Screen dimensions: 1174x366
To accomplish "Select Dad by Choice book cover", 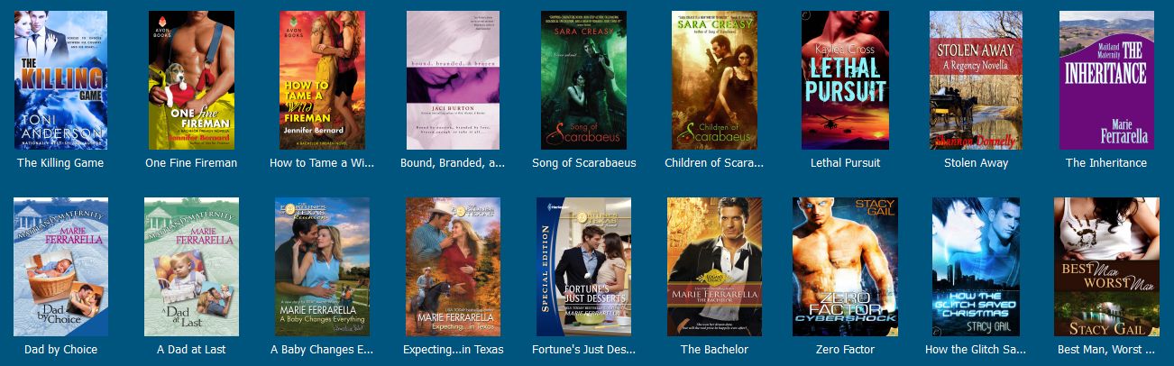I will (x=60, y=267).
